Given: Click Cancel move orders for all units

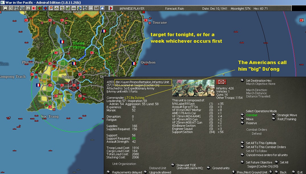Looking at the screenshot, I should 267,155.
